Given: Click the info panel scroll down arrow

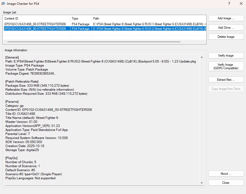Looking at the screenshot, I should point(202,183).
